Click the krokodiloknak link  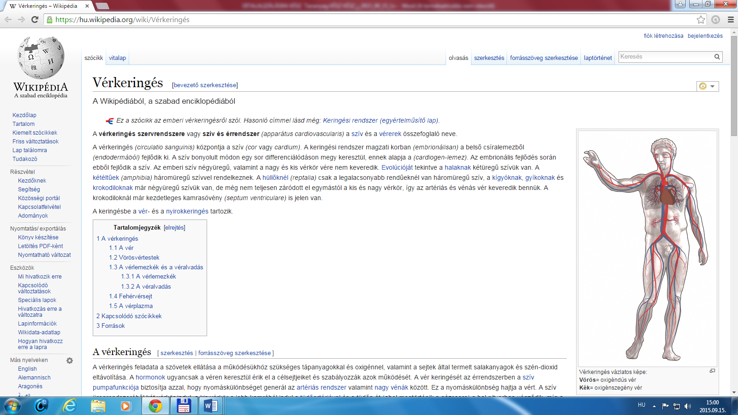click(113, 188)
